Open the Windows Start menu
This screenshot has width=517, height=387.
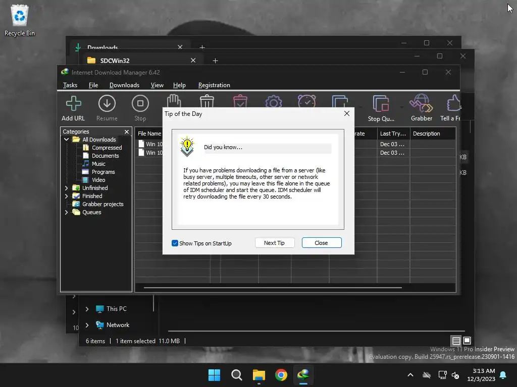click(x=214, y=375)
